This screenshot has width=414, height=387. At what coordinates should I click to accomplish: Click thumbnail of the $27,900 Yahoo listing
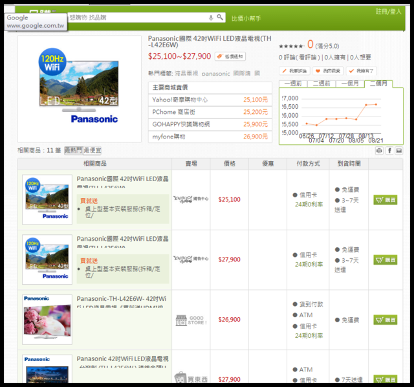pos(47,260)
